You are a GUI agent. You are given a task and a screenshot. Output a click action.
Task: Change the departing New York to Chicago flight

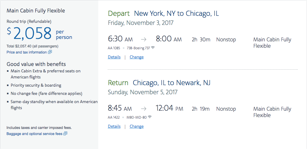coord(137,57)
